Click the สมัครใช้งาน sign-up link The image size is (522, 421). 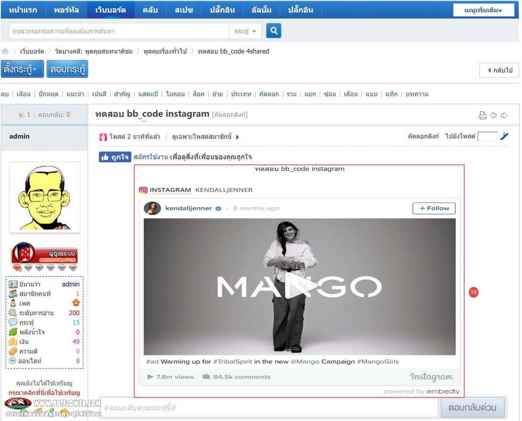point(151,157)
